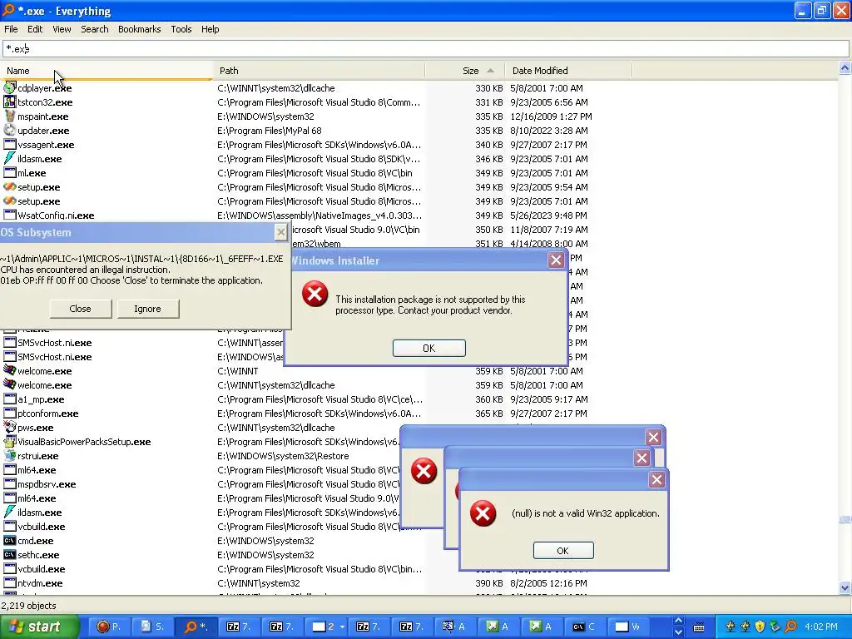Click the cmd.exe console icon
Image resolution: width=852 pixels, height=639 pixels.
(x=10, y=540)
